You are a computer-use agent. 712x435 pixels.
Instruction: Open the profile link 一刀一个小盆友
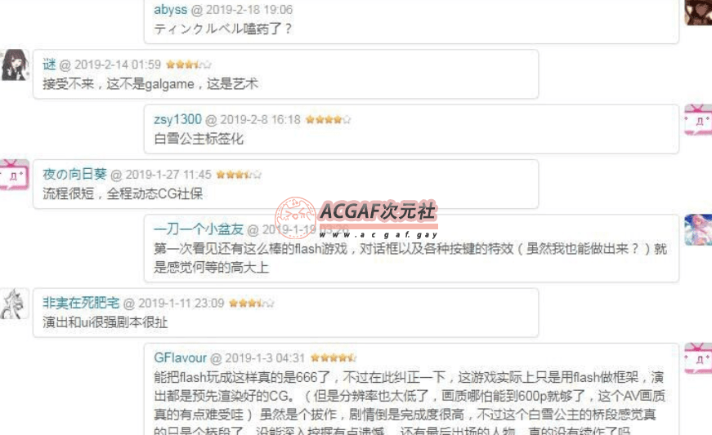pos(199,229)
